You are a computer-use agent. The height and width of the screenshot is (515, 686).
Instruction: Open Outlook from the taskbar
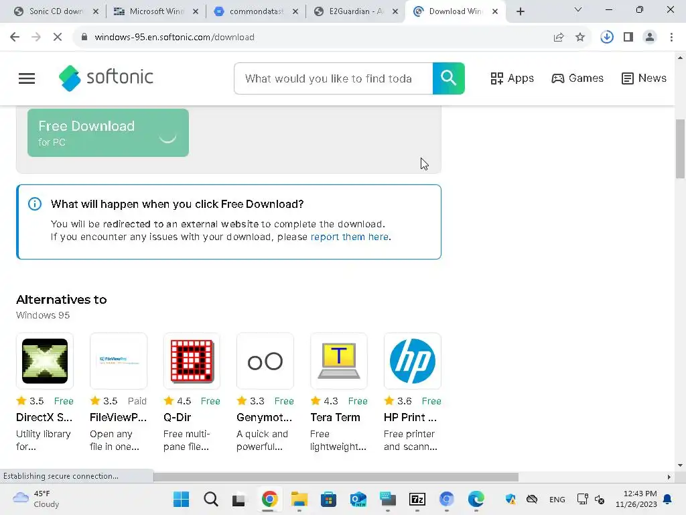[x=358, y=499]
